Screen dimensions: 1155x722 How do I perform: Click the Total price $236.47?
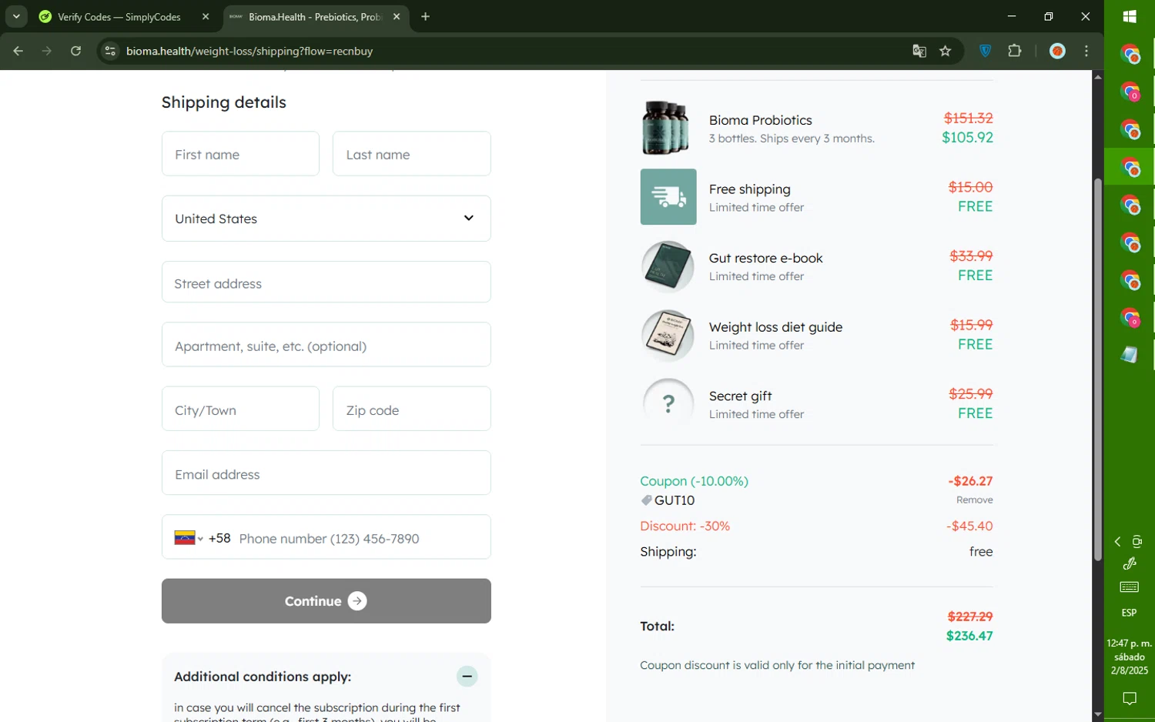(969, 636)
